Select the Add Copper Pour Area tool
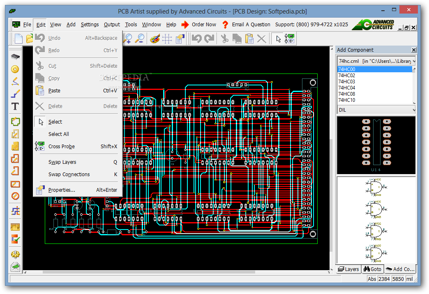Image resolution: width=429 pixels, height=294 pixels. click(15, 146)
